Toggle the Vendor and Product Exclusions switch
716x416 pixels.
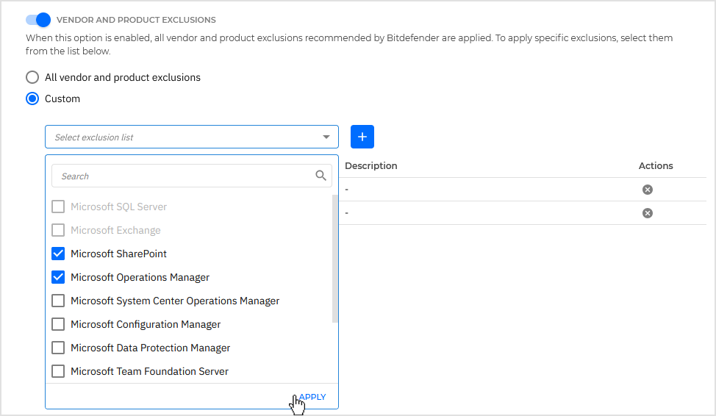[x=38, y=20]
